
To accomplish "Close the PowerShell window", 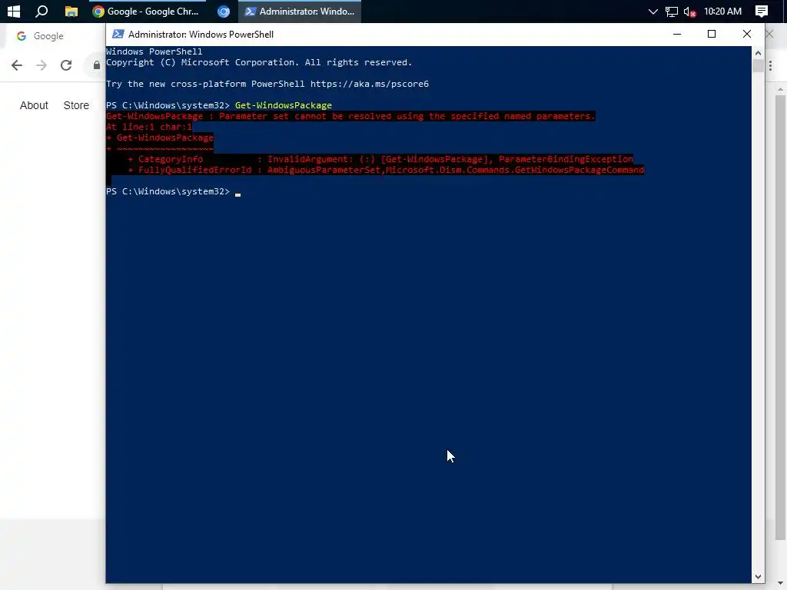I will (x=747, y=34).
